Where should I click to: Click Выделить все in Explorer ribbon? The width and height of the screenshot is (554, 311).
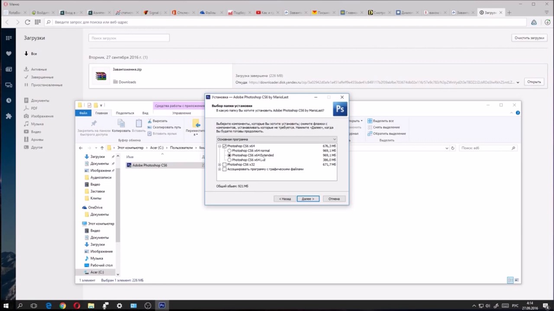(x=381, y=121)
